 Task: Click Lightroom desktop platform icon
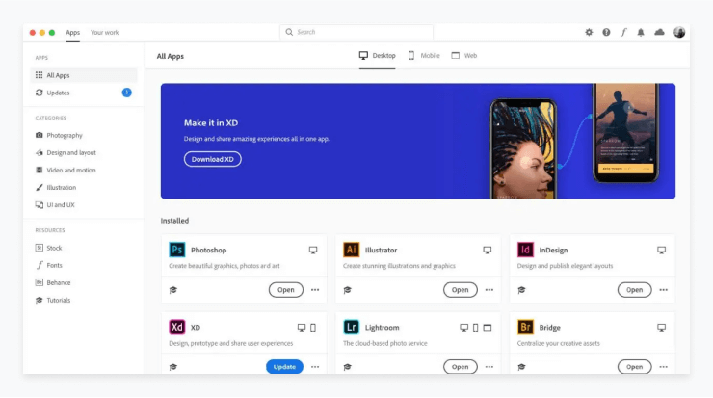(x=463, y=328)
